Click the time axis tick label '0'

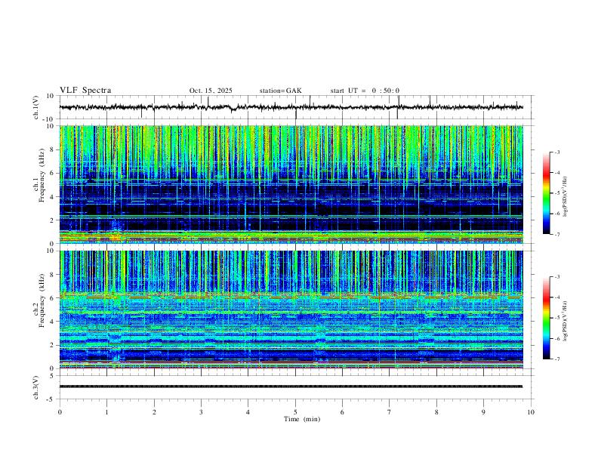pos(60,412)
